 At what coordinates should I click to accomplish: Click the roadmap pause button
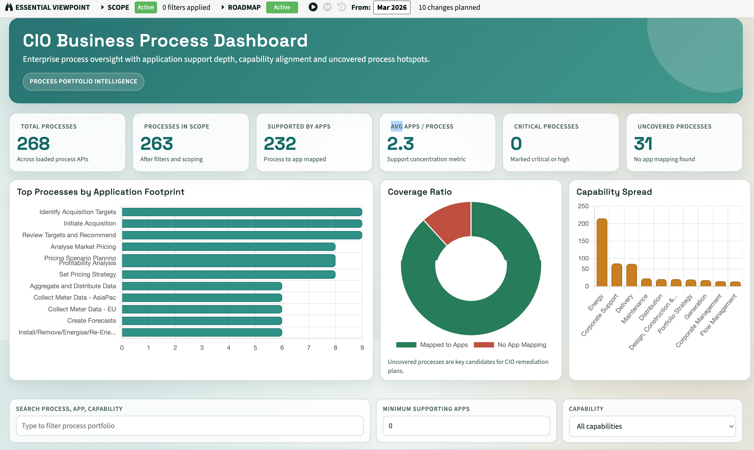(327, 7)
